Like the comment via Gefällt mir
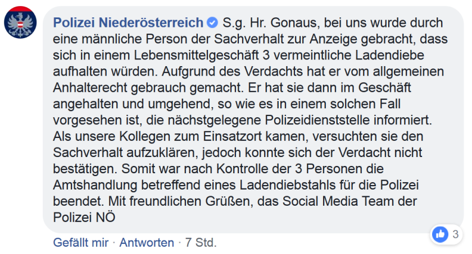The width and height of the screenshot is (472, 254). point(81,243)
